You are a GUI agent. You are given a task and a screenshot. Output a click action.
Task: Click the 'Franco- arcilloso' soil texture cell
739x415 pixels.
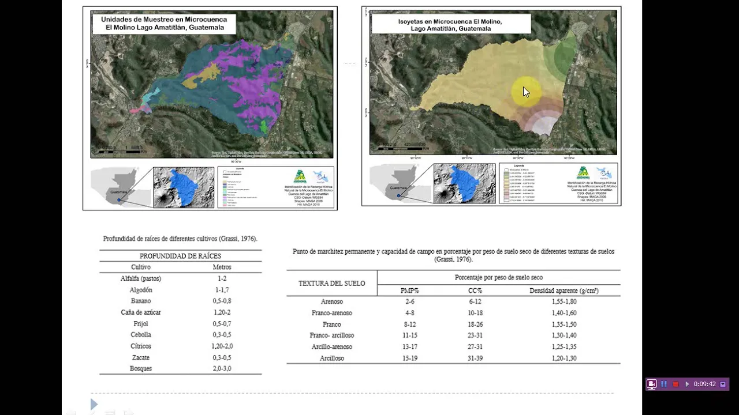click(332, 335)
